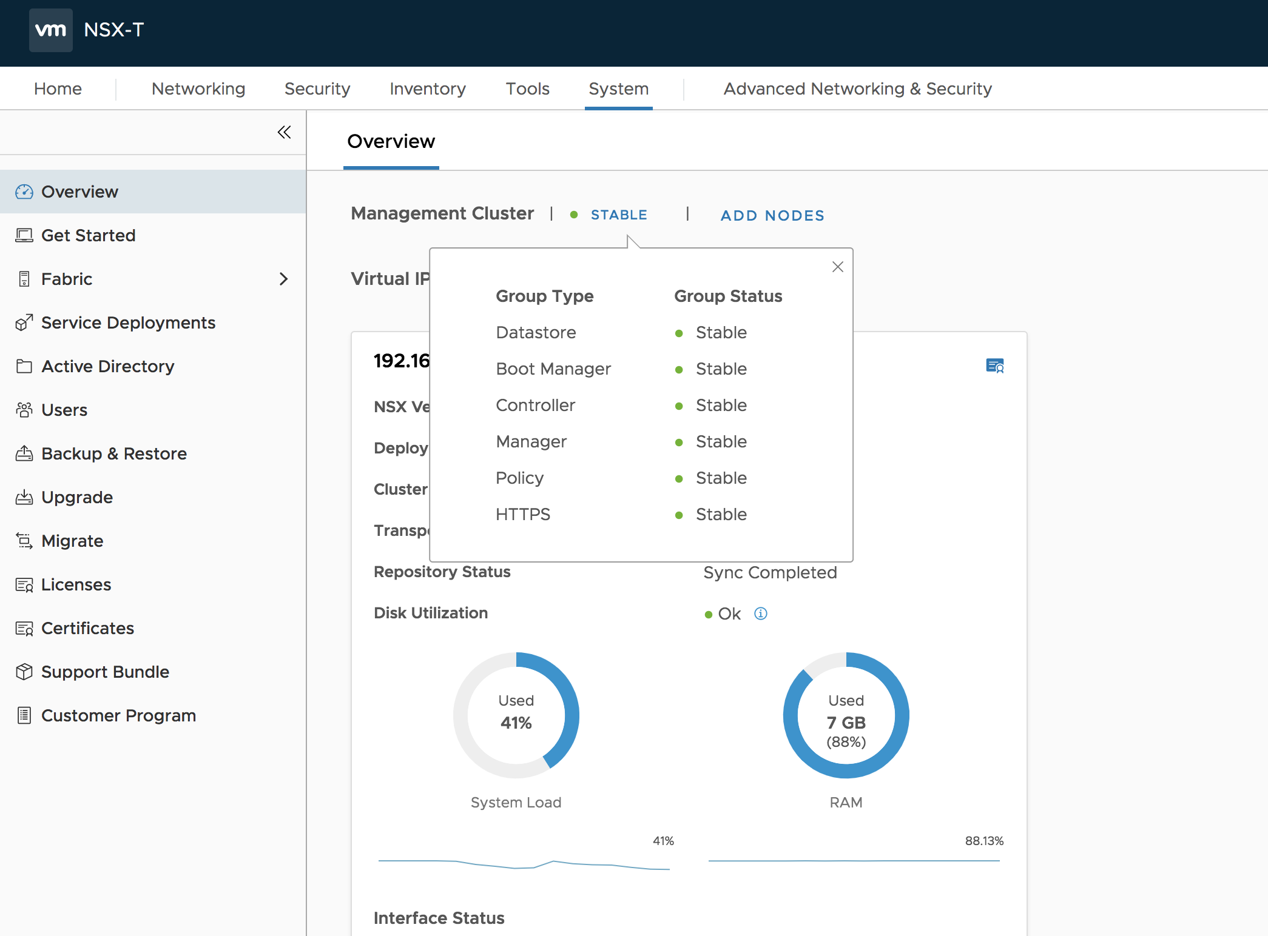This screenshot has height=936, width=1268.
Task: Expand the Fabric menu chevron
Action: click(284, 279)
